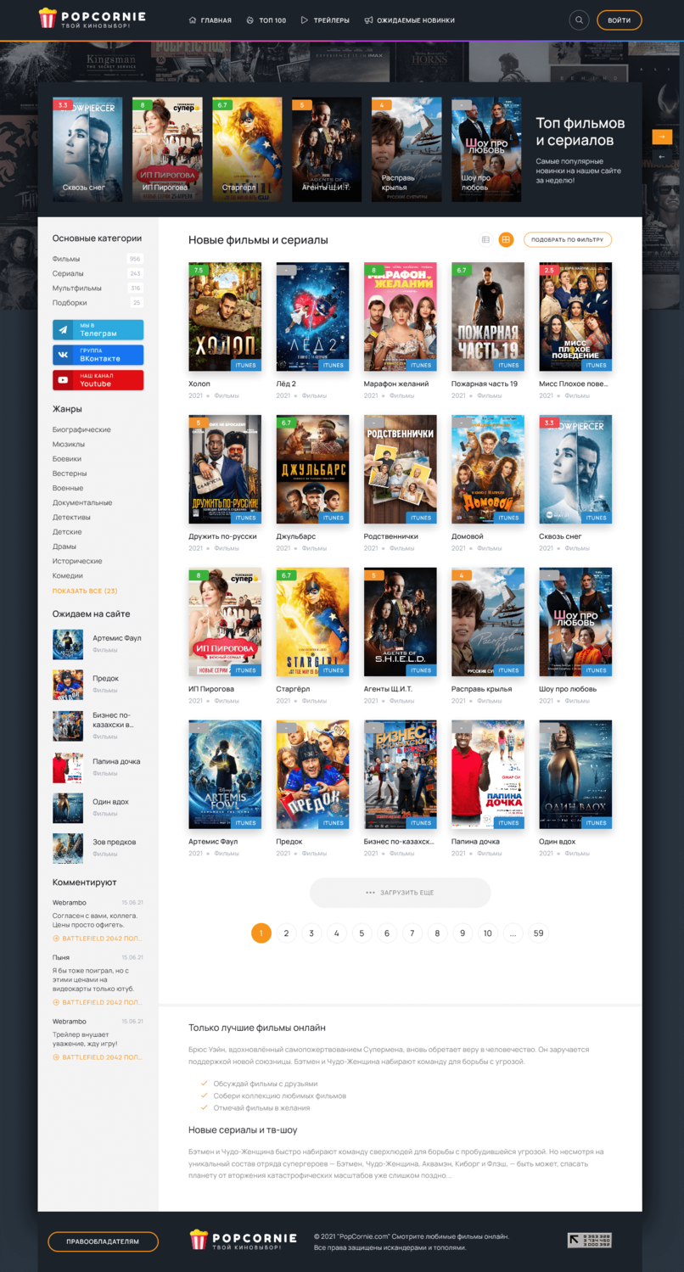684x1272 pixels.
Task: Open the Топ 100 menu item
Action: (x=266, y=20)
